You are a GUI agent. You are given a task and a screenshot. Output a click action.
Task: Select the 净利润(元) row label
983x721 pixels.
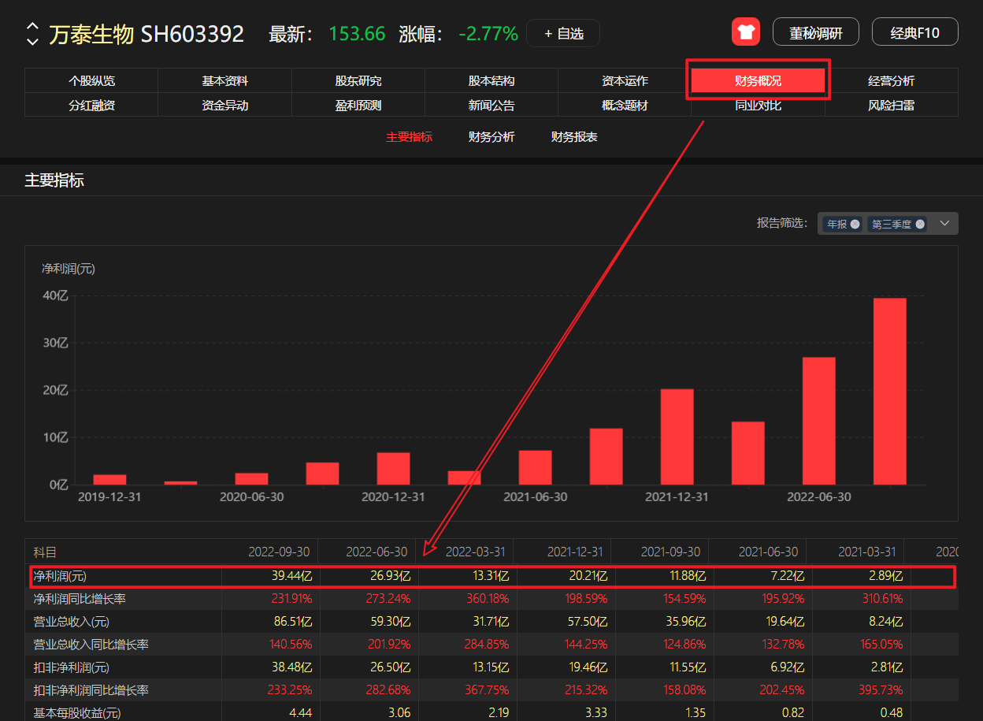[60, 576]
